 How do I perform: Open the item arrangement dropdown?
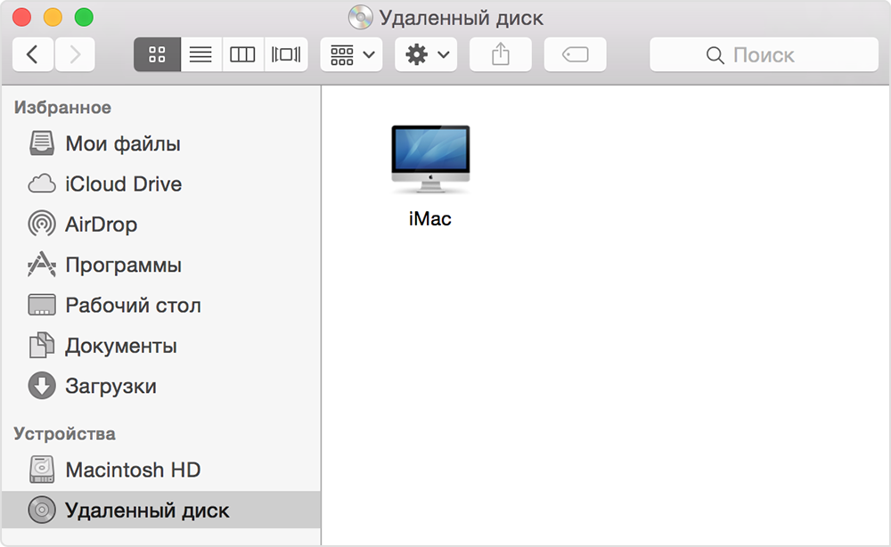coord(352,54)
